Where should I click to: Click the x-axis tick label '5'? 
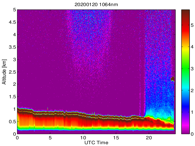click(x=50, y=138)
